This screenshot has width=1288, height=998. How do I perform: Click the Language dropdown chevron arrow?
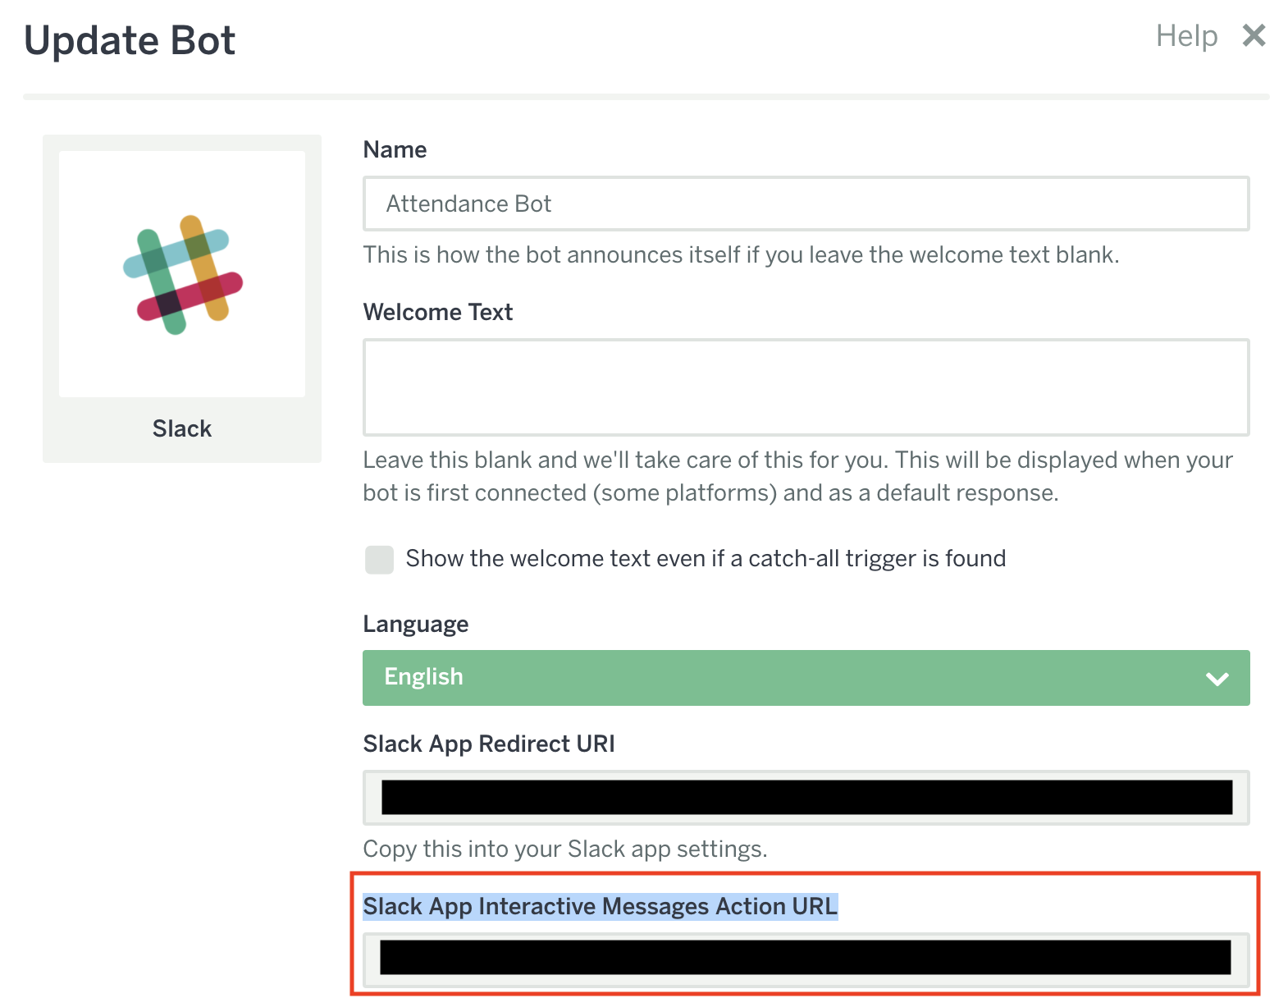tap(1217, 678)
